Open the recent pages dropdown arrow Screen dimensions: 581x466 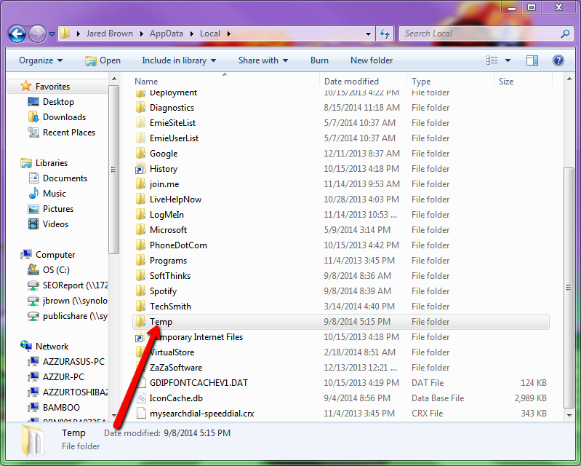pos(52,33)
